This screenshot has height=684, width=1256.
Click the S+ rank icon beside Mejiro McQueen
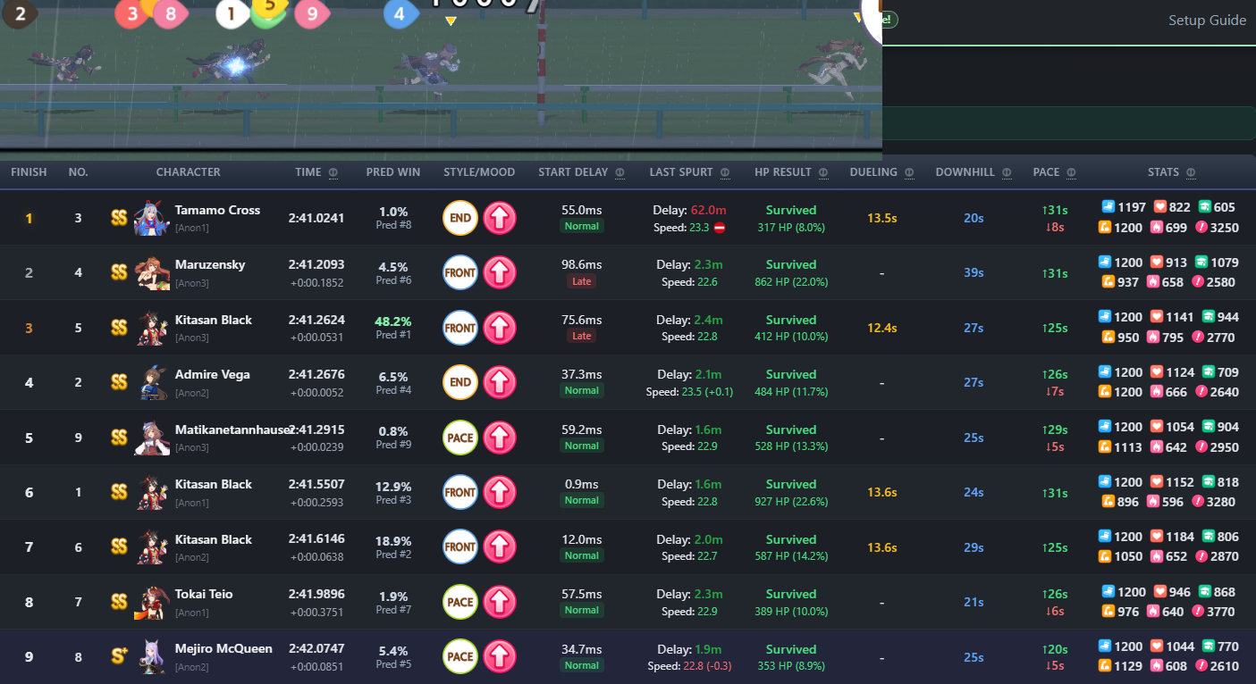tap(119, 656)
